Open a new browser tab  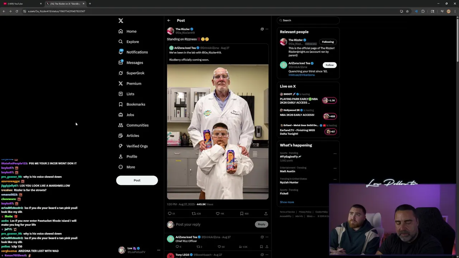coord(90,4)
